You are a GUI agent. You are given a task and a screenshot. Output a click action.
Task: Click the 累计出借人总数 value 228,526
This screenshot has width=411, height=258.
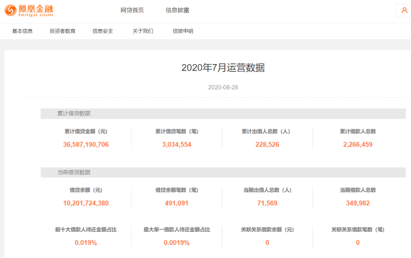[267, 144]
